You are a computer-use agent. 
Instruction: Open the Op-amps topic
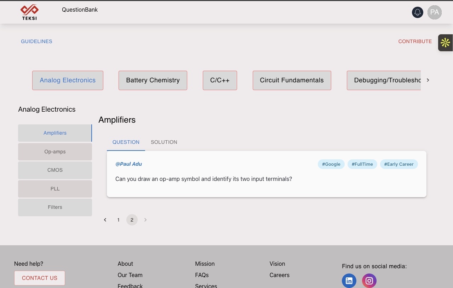[55, 152]
